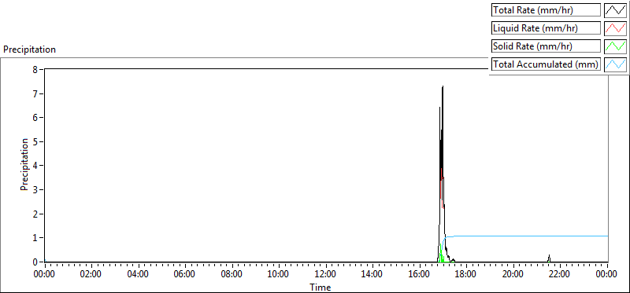630x293 pixels.
Task: Click the 12:00 time axis label
Action: coord(326,275)
